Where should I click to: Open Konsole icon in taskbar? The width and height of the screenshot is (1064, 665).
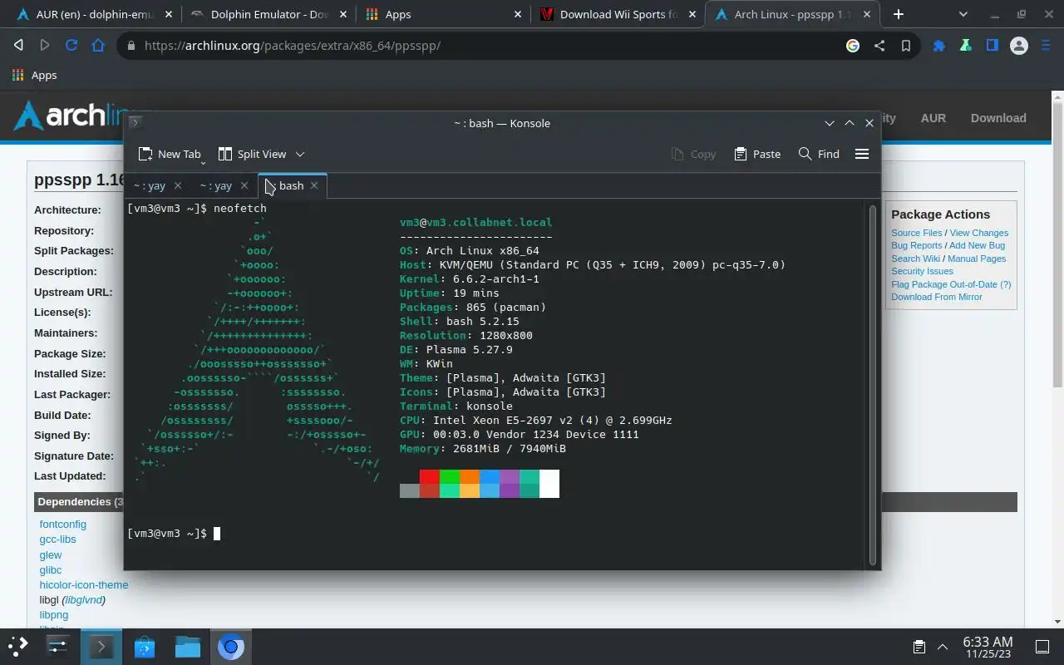click(101, 646)
